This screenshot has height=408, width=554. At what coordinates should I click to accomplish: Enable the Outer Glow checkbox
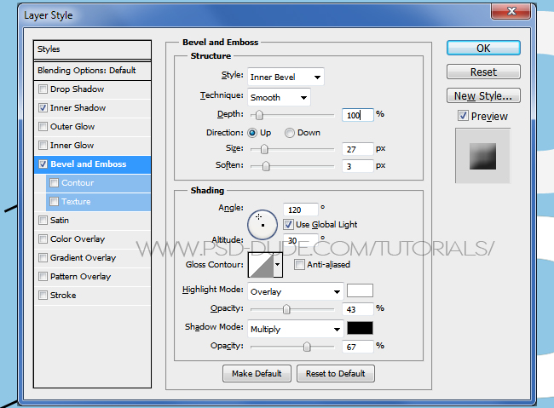(43, 126)
